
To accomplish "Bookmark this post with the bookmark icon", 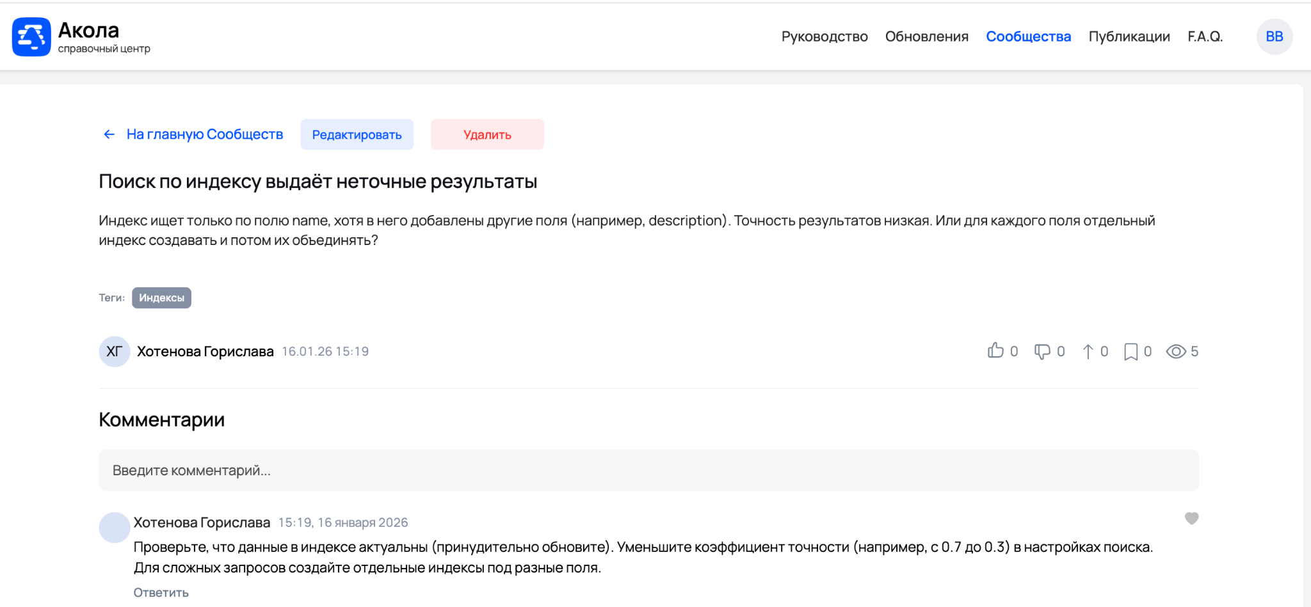I will pyautogui.click(x=1130, y=351).
